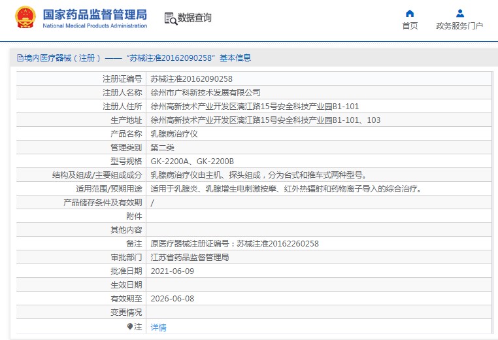Click the 政务服务门户 person icon

[459, 13]
